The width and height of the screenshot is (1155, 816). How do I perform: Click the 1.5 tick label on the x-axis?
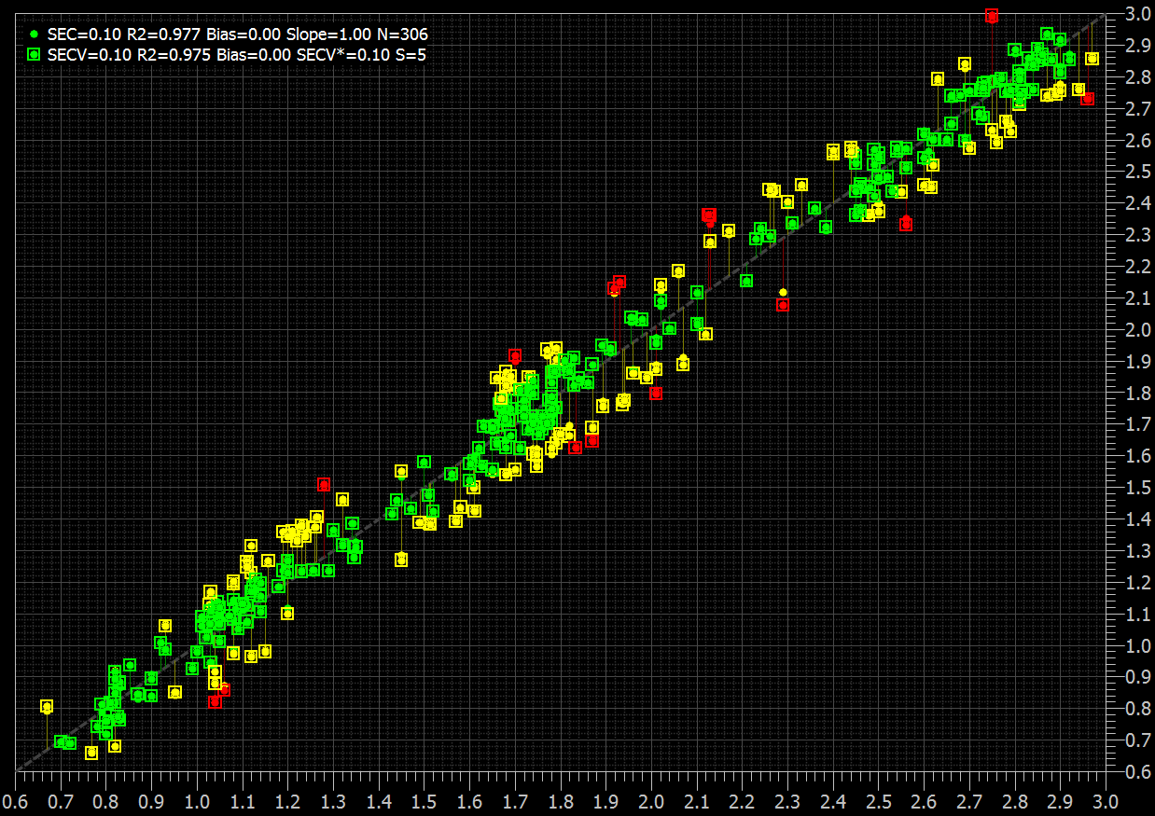pyautogui.click(x=424, y=801)
